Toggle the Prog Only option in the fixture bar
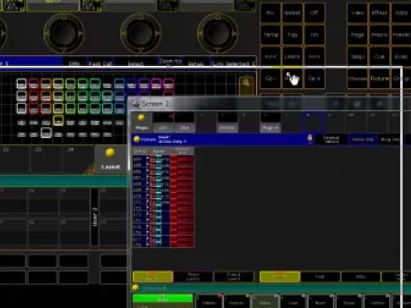 (391, 140)
